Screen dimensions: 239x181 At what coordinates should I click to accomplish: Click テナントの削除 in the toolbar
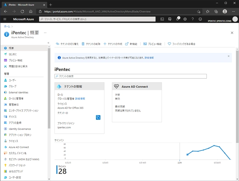pyautogui.click(x=91, y=44)
